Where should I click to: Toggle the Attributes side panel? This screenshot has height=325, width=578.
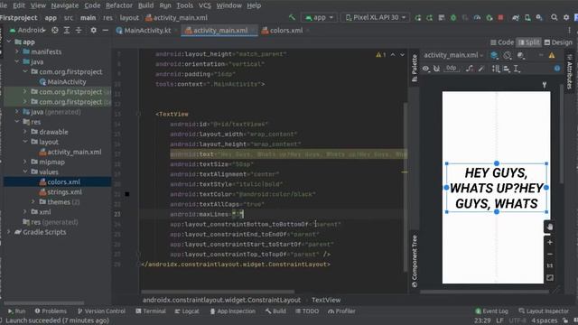569,72
